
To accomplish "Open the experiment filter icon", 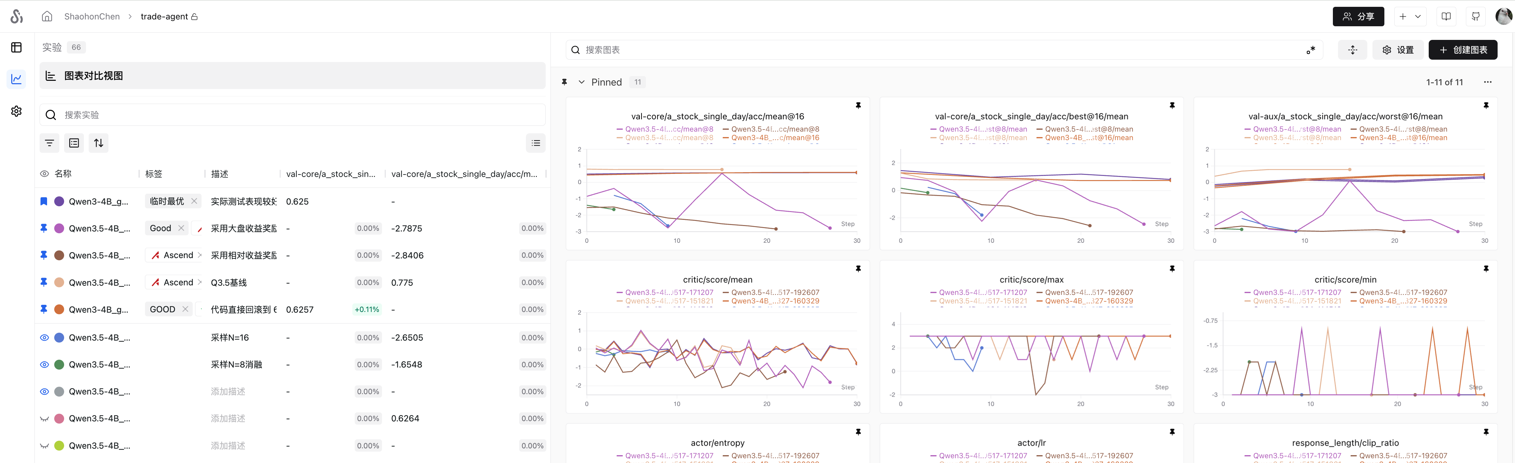I will point(49,143).
